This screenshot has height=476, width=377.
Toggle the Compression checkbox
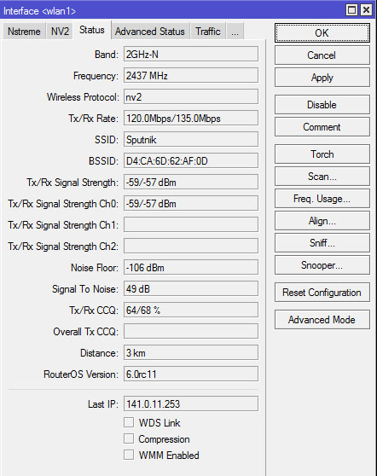click(x=129, y=438)
